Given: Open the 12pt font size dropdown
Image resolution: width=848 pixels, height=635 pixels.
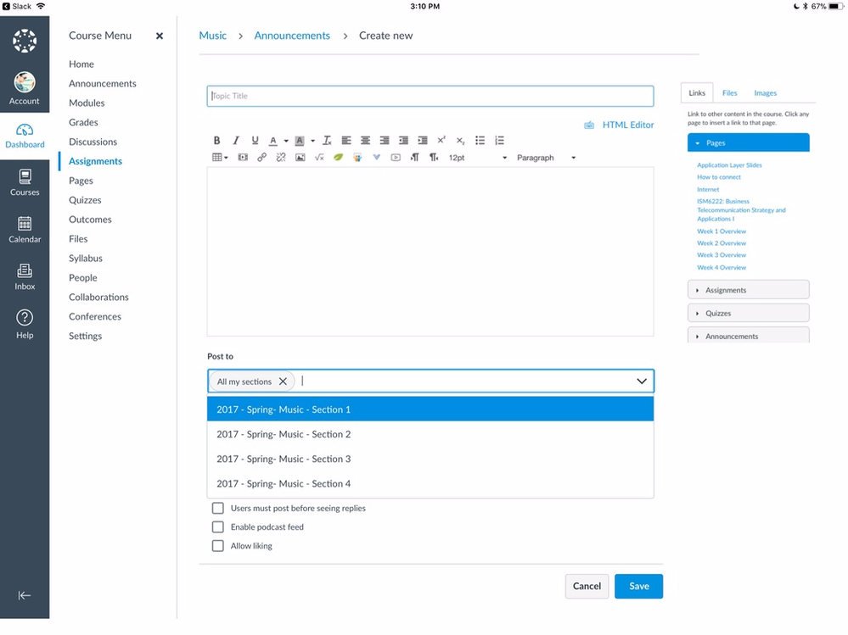Looking at the screenshot, I should tap(477, 158).
